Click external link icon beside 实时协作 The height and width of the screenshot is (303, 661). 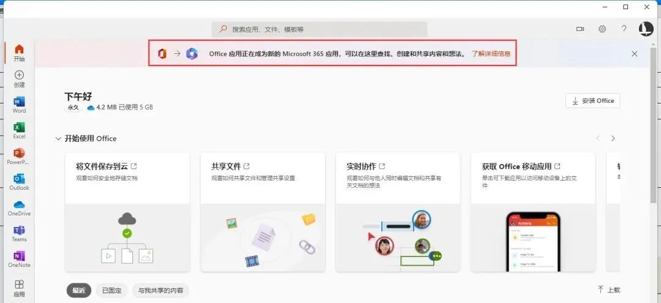click(382, 166)
